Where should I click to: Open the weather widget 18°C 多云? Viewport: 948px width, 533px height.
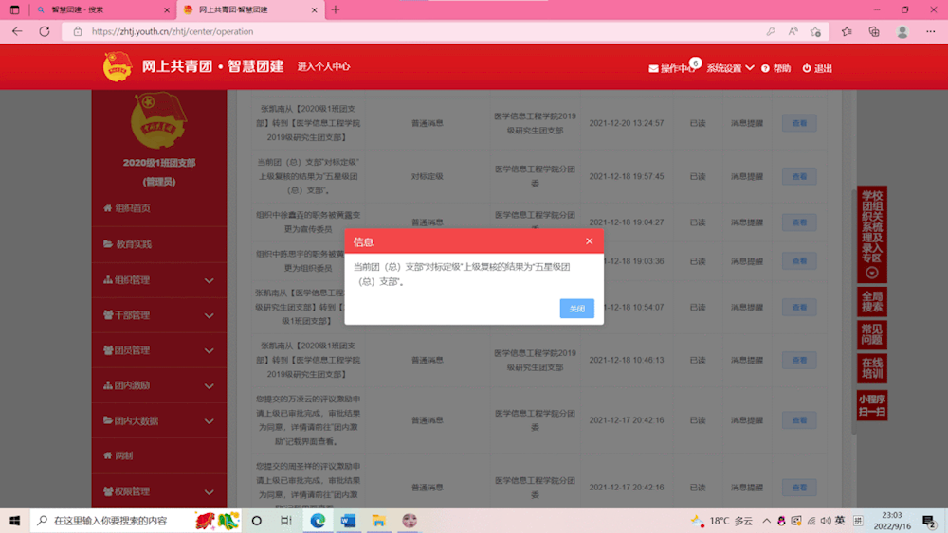pyautogui.click(x=722, y=521)
